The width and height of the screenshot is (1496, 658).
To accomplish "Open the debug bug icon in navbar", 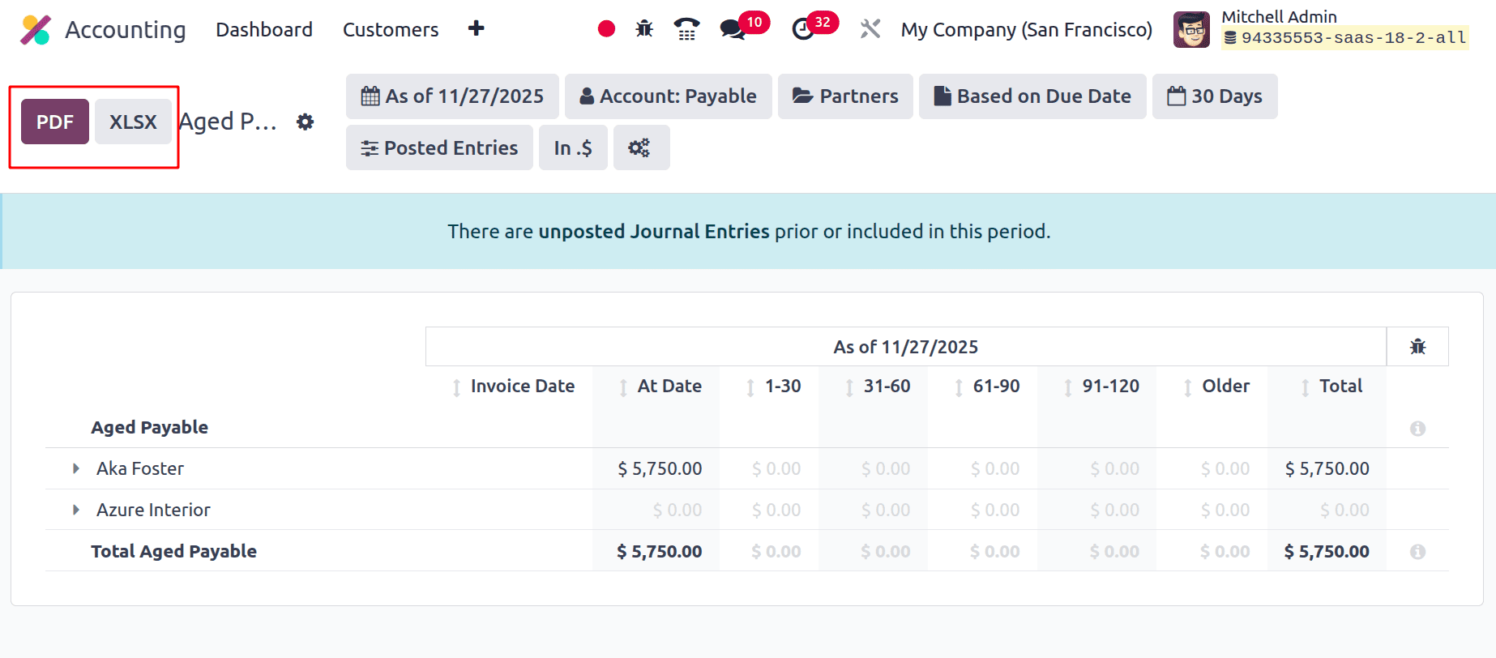I will coord(644,29).
